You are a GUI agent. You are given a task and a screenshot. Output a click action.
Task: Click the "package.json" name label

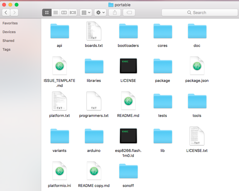[197, 81]
